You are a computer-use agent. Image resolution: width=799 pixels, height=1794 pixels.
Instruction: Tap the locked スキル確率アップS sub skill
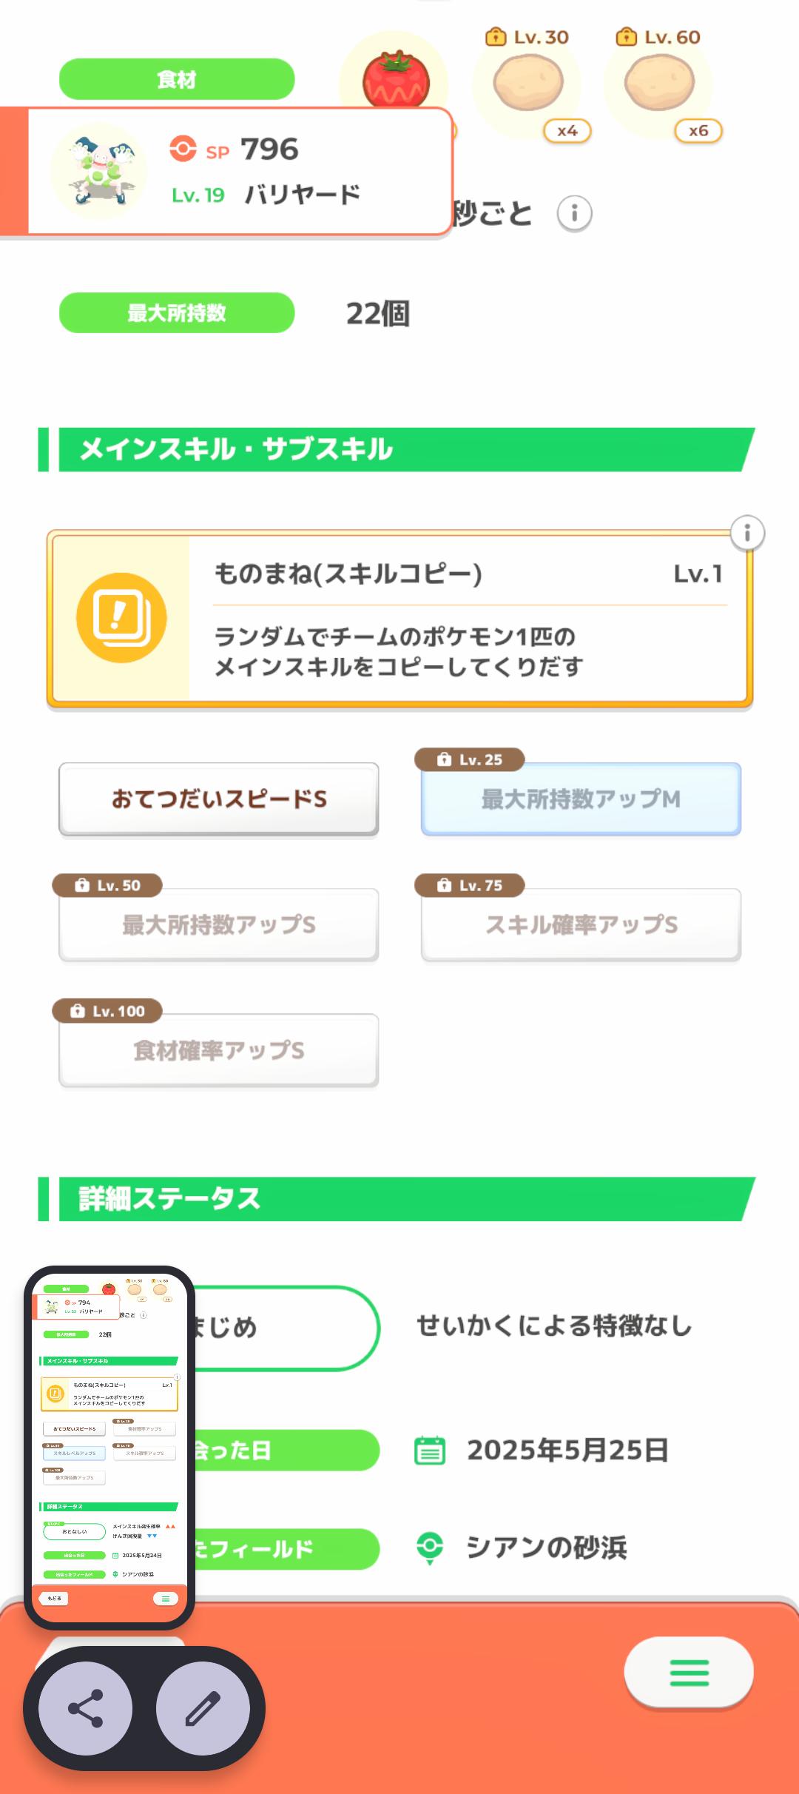click(581, 925)
